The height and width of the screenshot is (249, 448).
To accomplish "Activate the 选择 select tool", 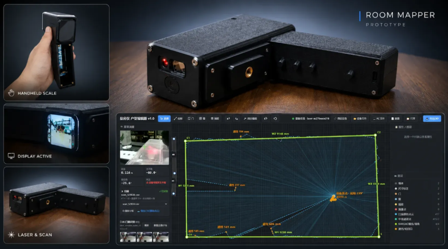I will click(164, 118).
